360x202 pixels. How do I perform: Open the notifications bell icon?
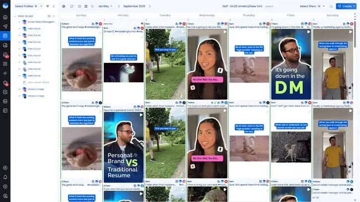click(x=5, y=177)
